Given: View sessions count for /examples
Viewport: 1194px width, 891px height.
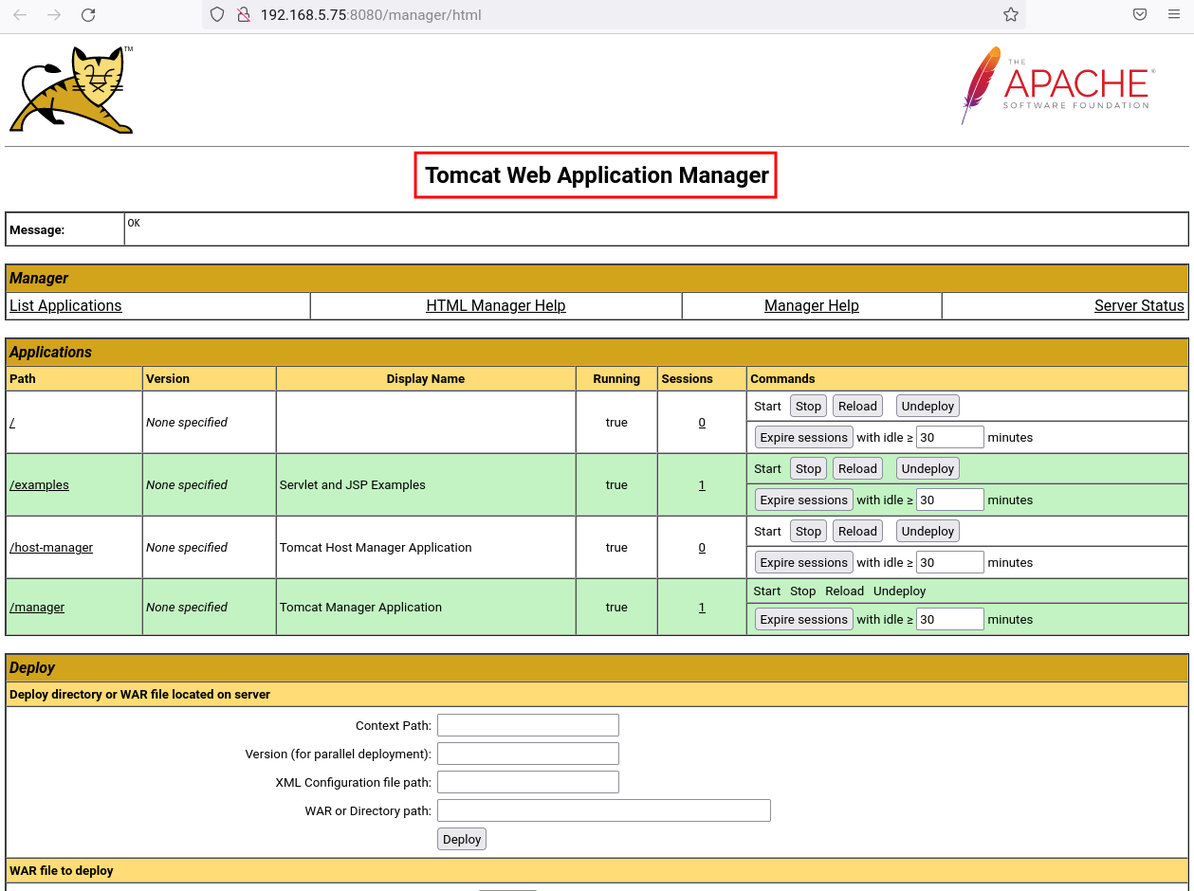Looking at the screenshot, I should coord(702,485).
